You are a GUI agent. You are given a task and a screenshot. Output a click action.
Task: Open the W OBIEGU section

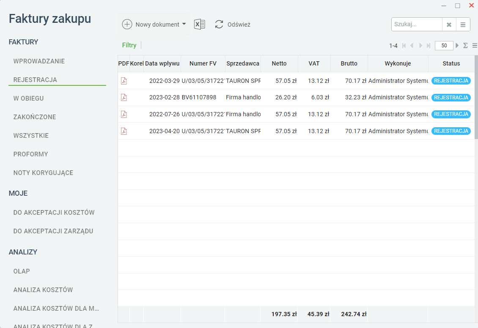(28, 98)
